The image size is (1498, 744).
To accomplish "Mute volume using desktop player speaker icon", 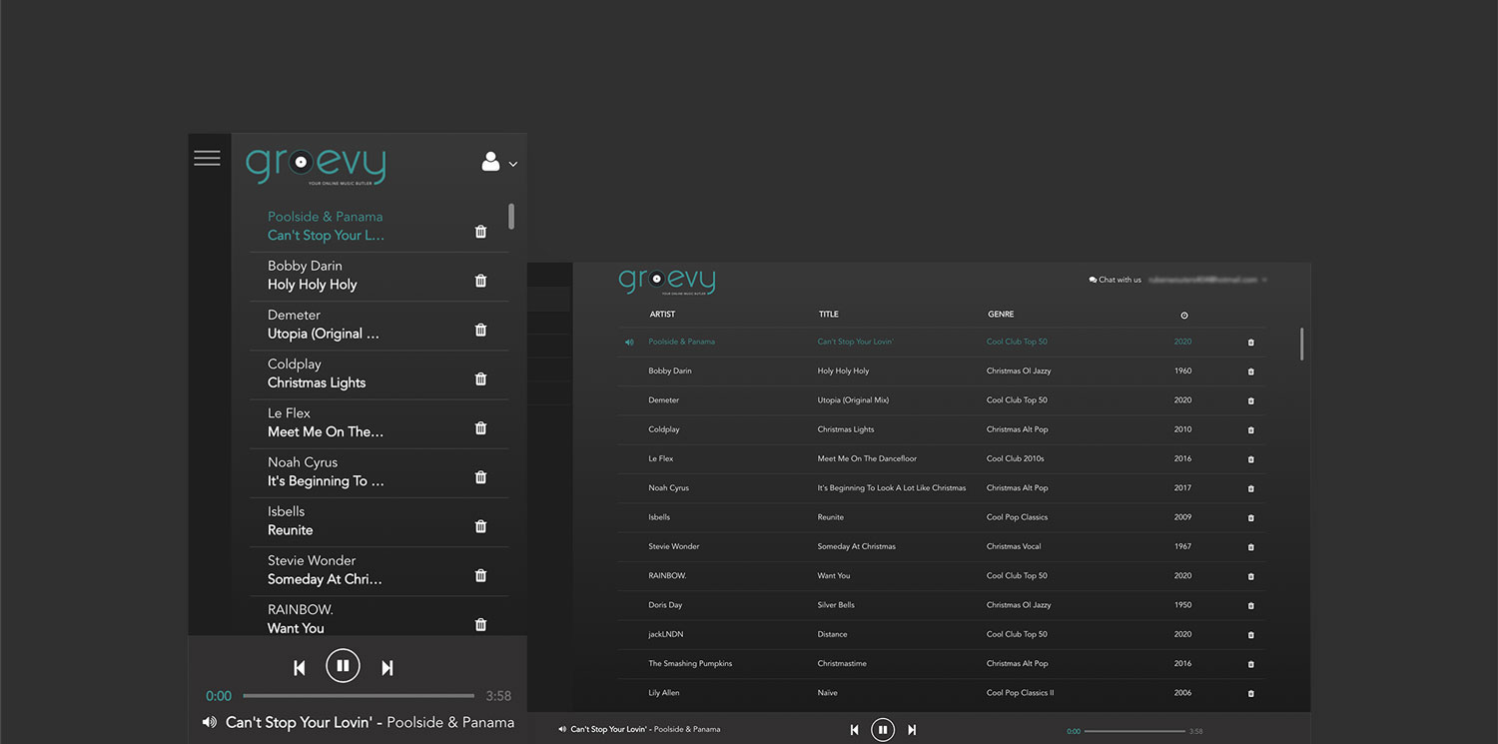I will [x=562, y=729].
